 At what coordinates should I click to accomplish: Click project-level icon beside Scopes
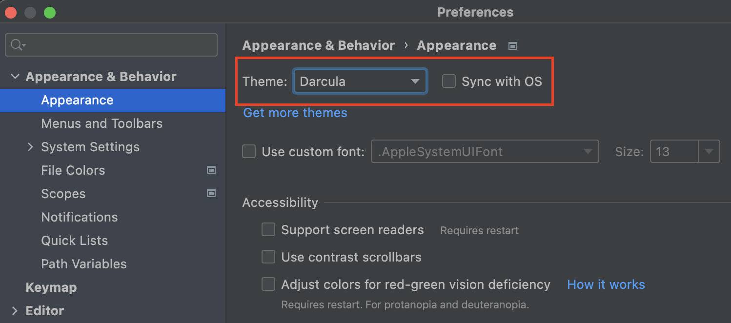pos(211,194)
